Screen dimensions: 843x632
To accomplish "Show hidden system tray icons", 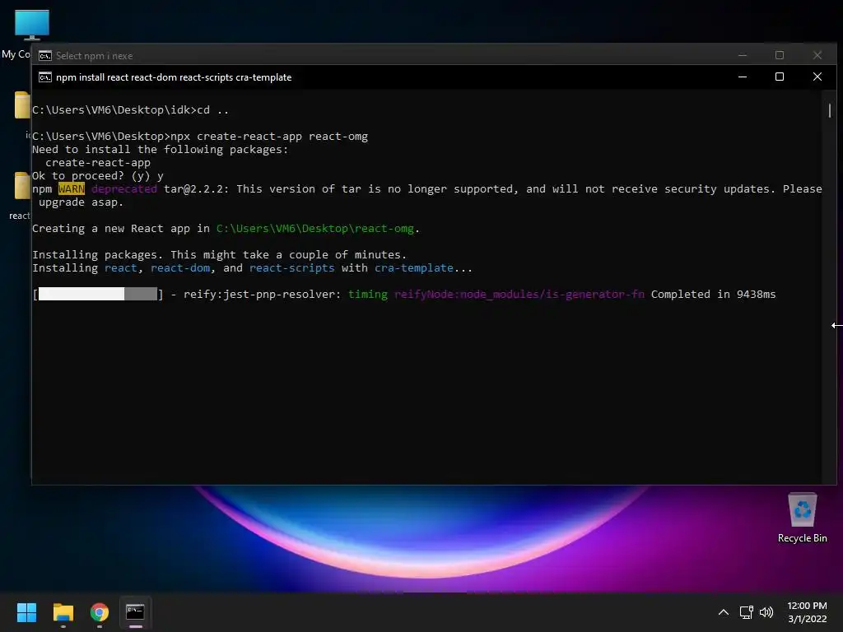I will pos(724,612).
